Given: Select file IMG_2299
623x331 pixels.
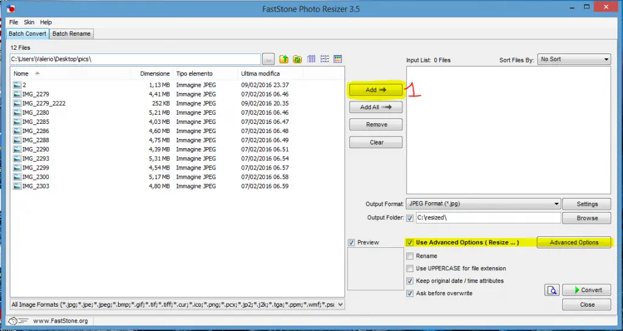Looking at the screenshot, I should tap(36, 168).
